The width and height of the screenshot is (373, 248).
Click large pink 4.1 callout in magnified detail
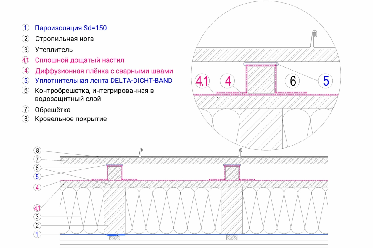tap(203, 81)
